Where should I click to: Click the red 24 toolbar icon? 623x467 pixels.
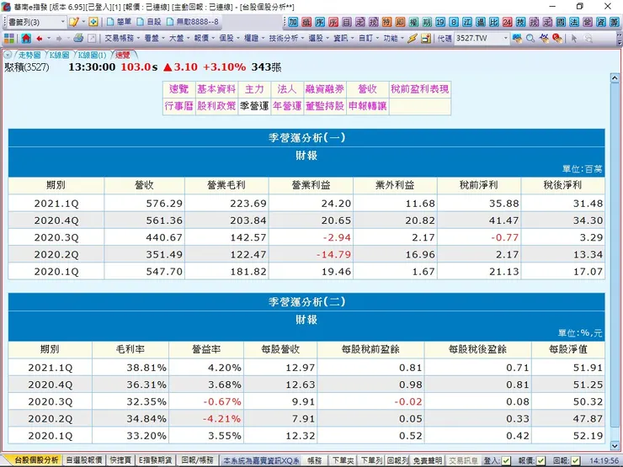pyautogui.click(x=508, y=22)
